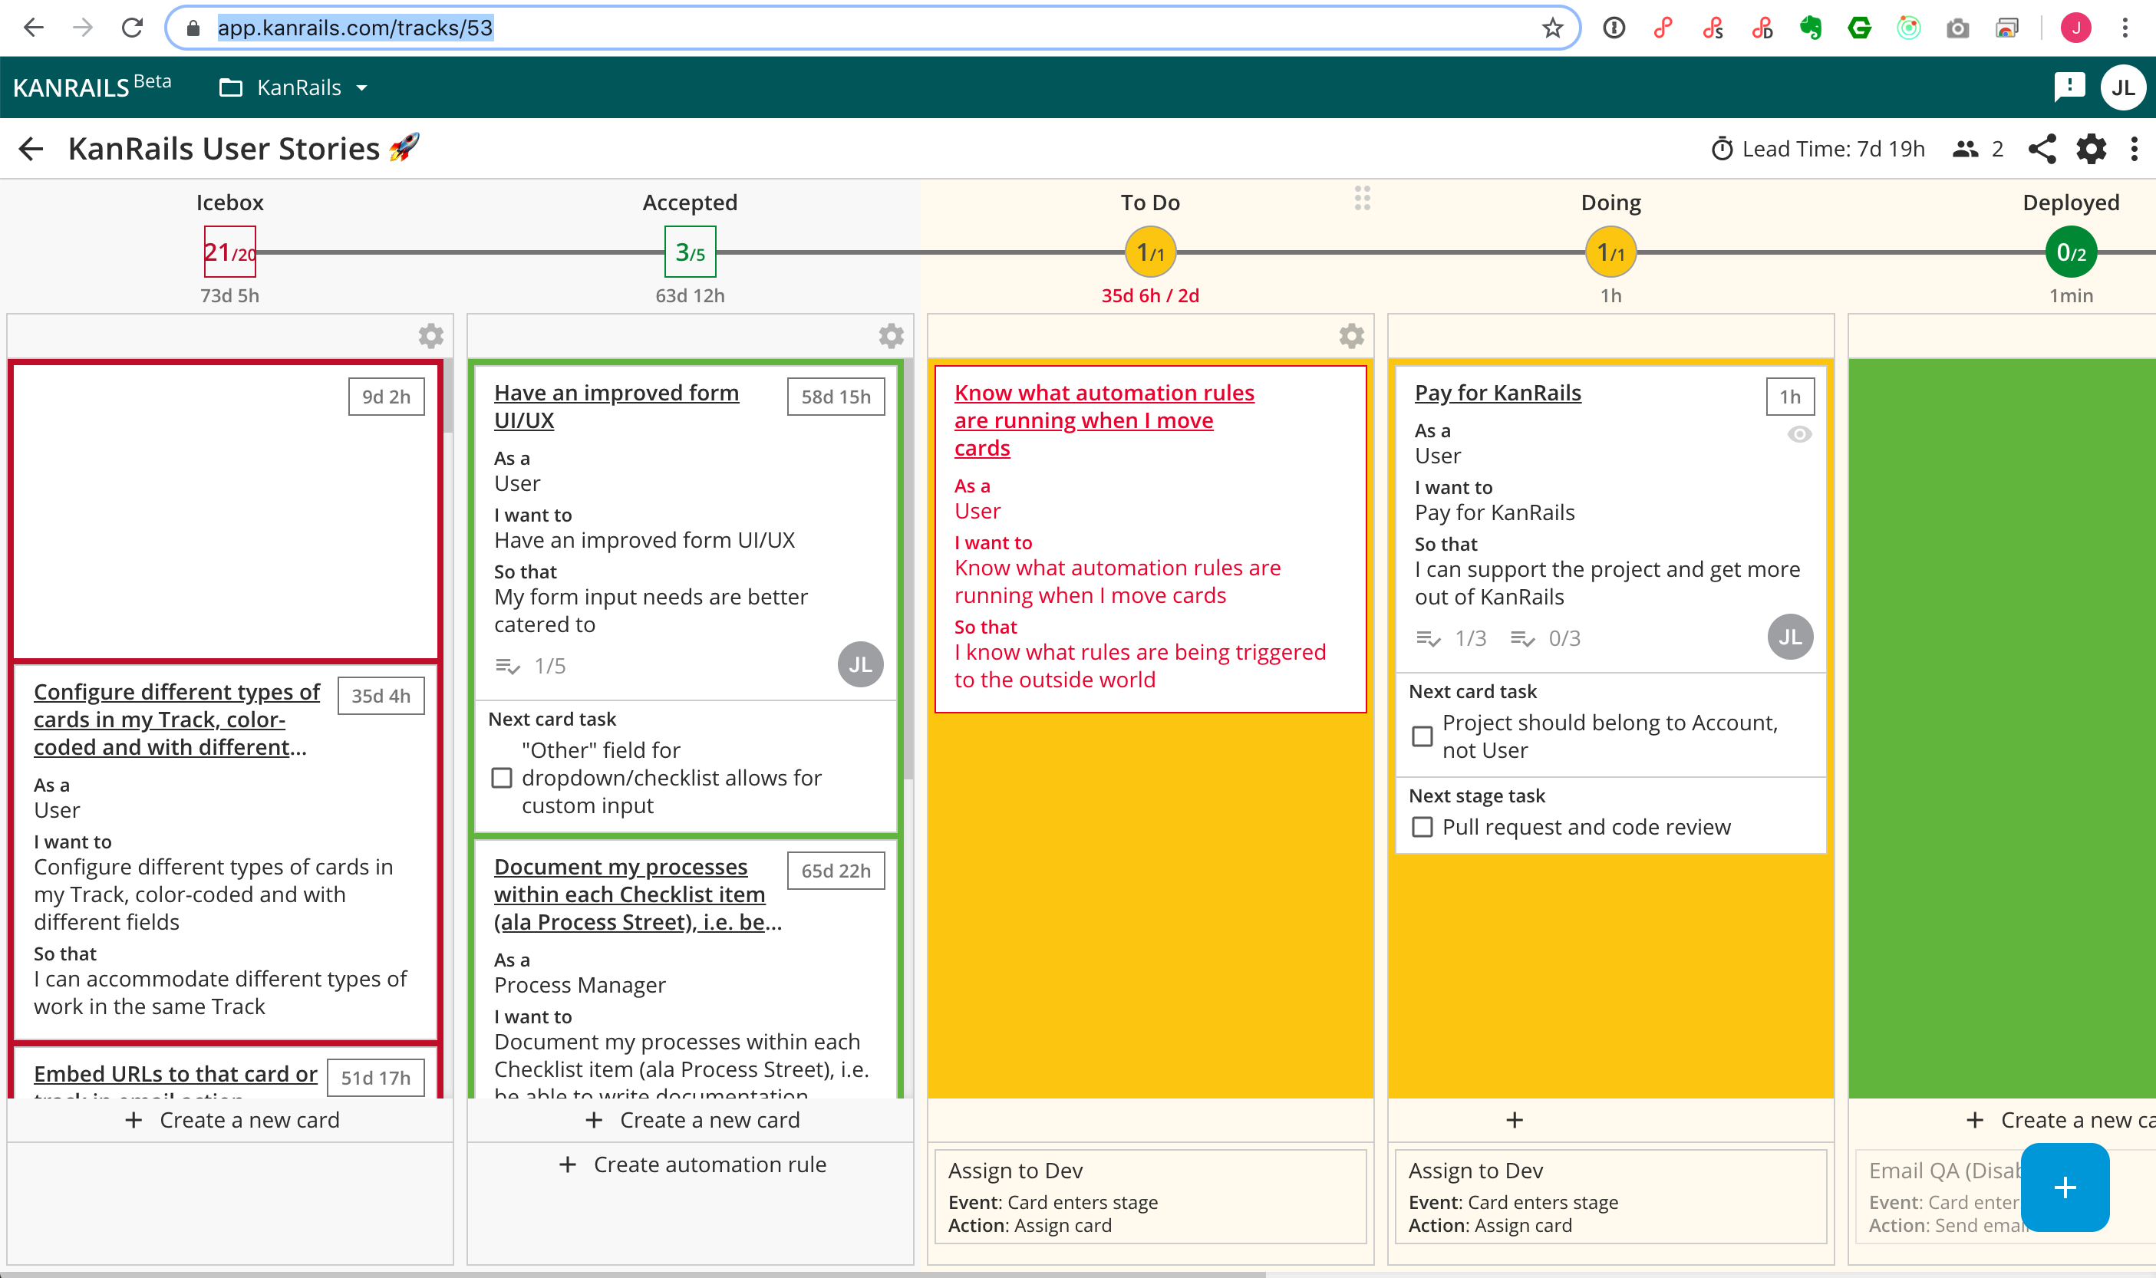Click the share icon in the track toolbar
This screenshot has width=2156, height=1278.
pyautogui.click(x=2043, y=149)
